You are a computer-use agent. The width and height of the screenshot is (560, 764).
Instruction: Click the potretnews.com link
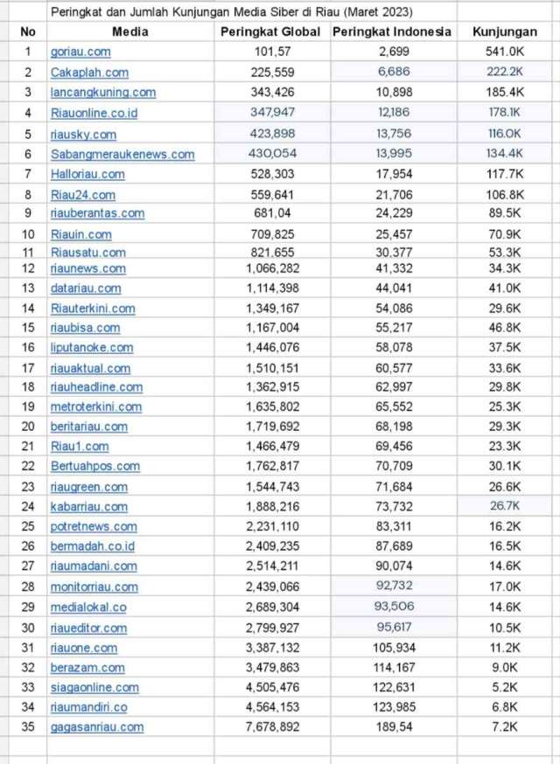94,526
